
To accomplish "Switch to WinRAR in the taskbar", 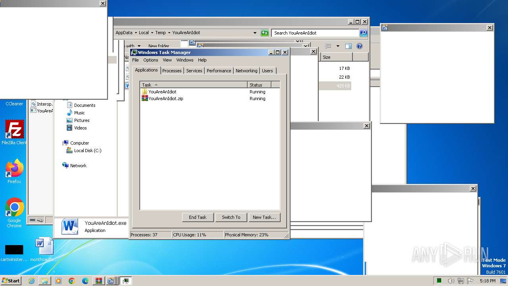I will click(99, 281).
